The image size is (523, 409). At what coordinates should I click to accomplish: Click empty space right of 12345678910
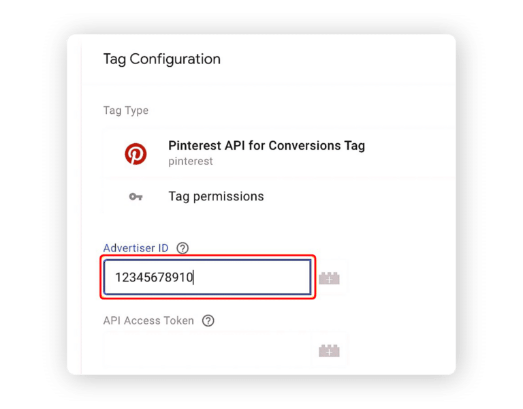pos(252,277)
